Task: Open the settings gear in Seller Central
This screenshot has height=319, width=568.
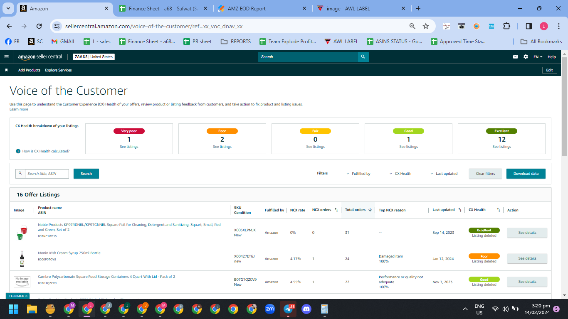Action: pos(526,57)
